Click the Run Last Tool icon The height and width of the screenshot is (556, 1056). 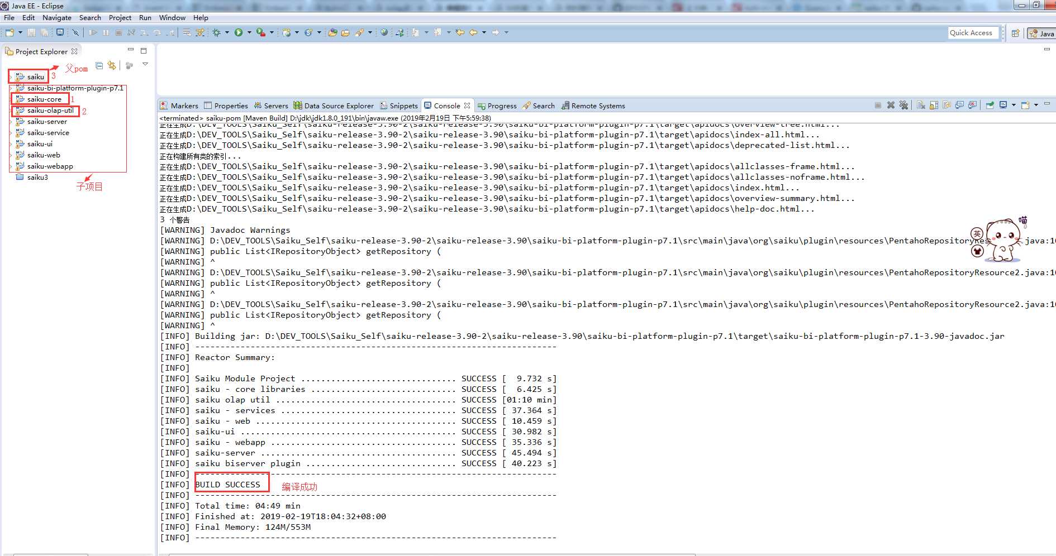260,32
